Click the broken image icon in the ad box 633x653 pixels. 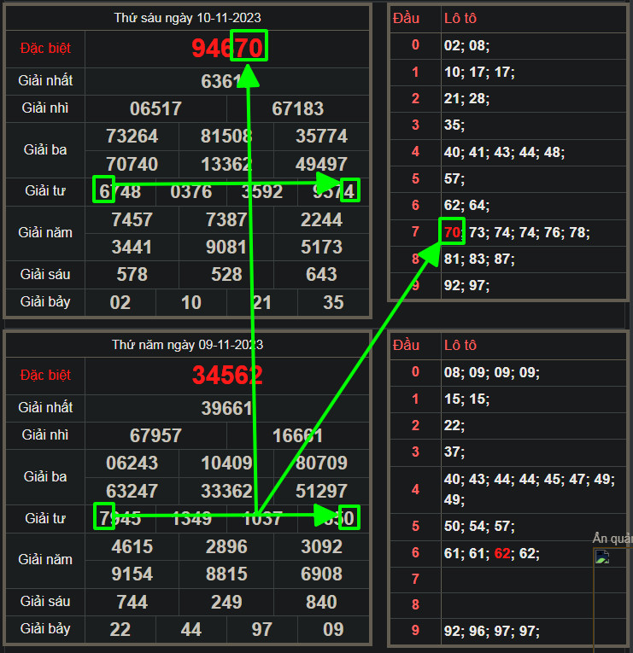(x=601, y=557)
